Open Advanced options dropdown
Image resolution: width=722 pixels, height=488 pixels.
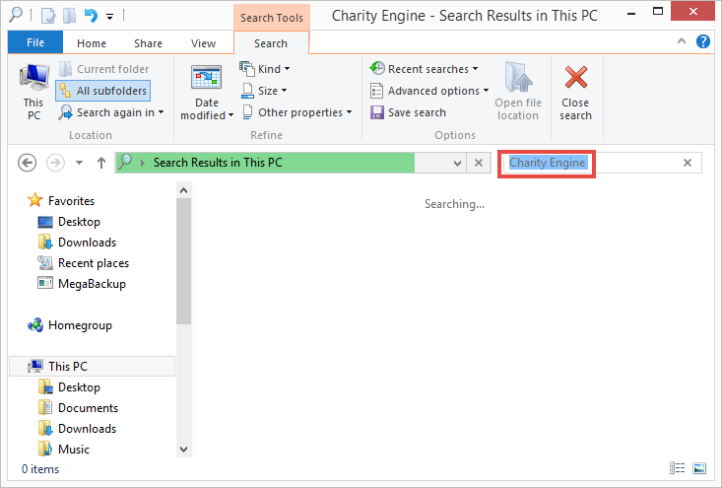pyautogui.click(x=429, y=91)
